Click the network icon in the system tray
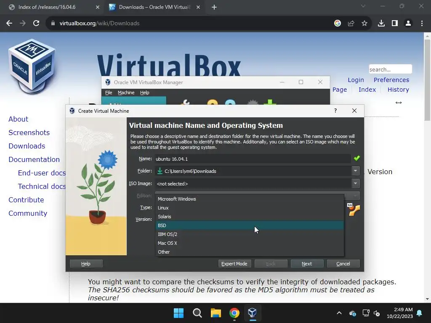431x323 pixels. (366, 313)
